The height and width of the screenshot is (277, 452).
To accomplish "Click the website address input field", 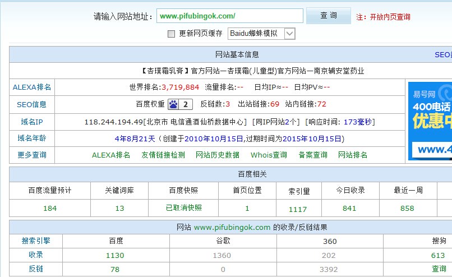I will pyautogui.click(x=230, y=16).
